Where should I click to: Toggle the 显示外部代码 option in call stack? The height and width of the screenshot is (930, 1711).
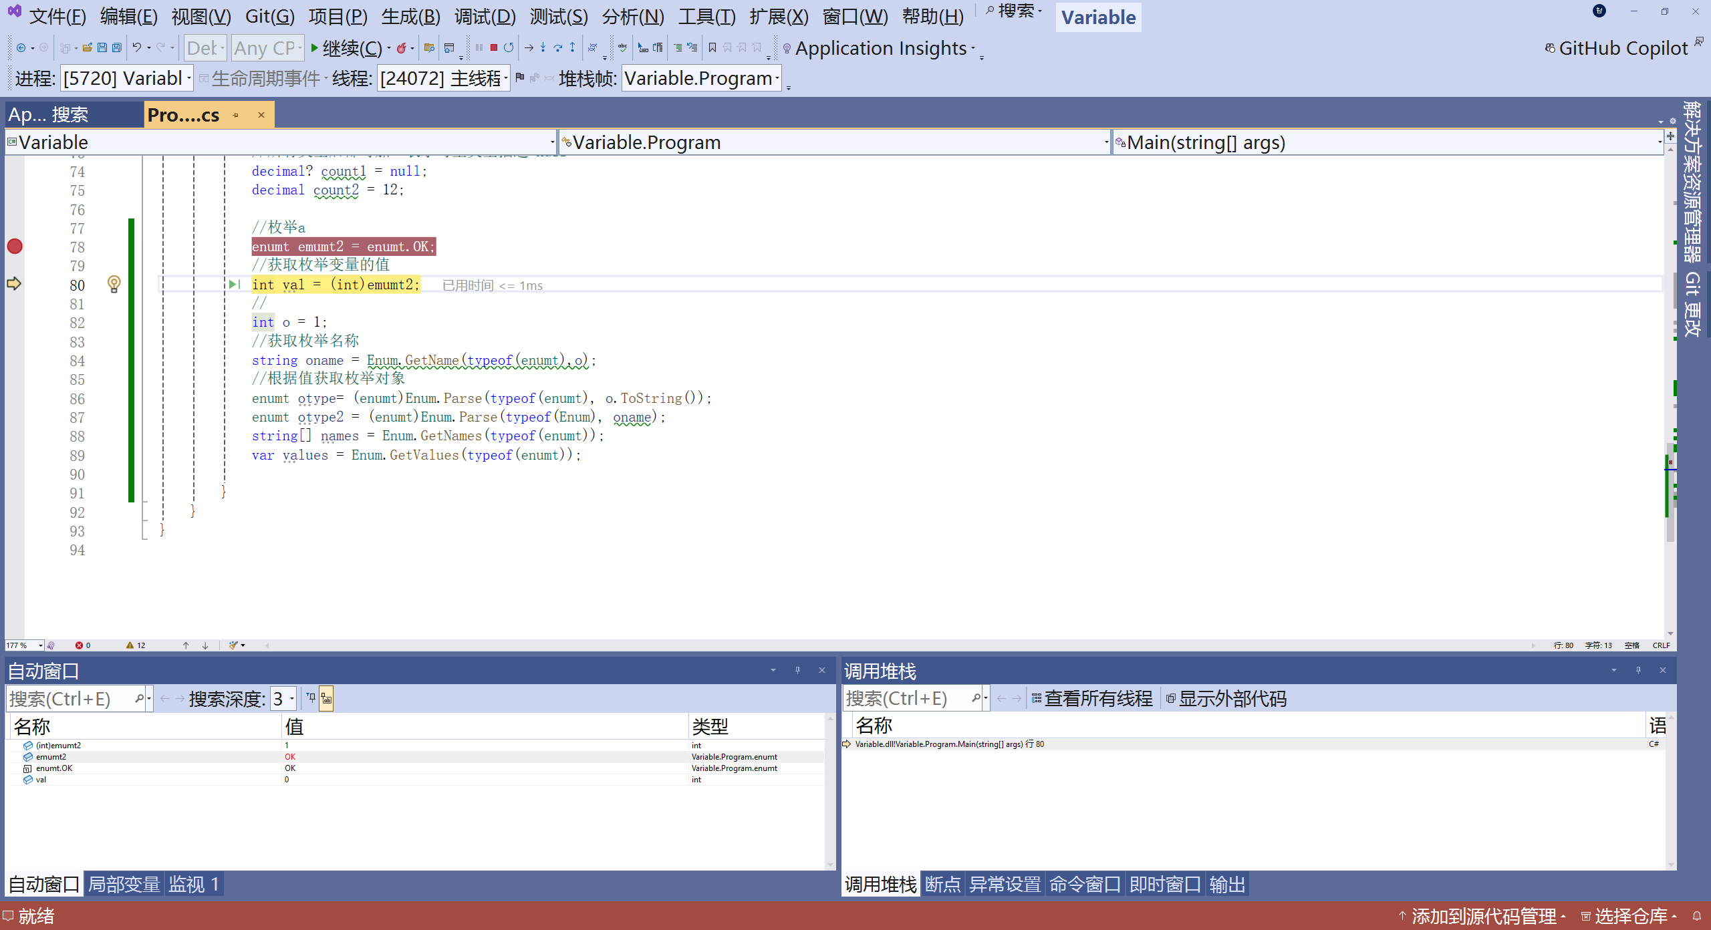coord(1226,699)
